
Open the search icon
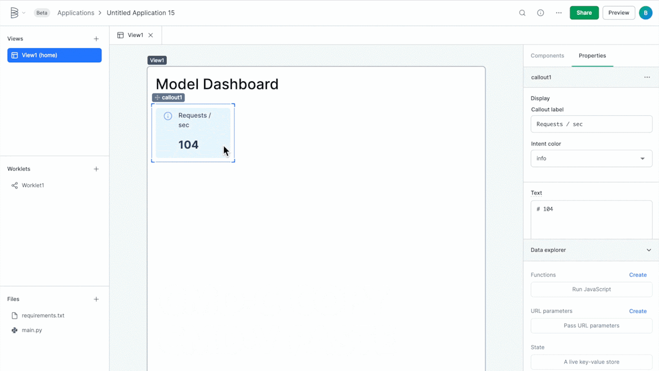click(x=522, y=13)
